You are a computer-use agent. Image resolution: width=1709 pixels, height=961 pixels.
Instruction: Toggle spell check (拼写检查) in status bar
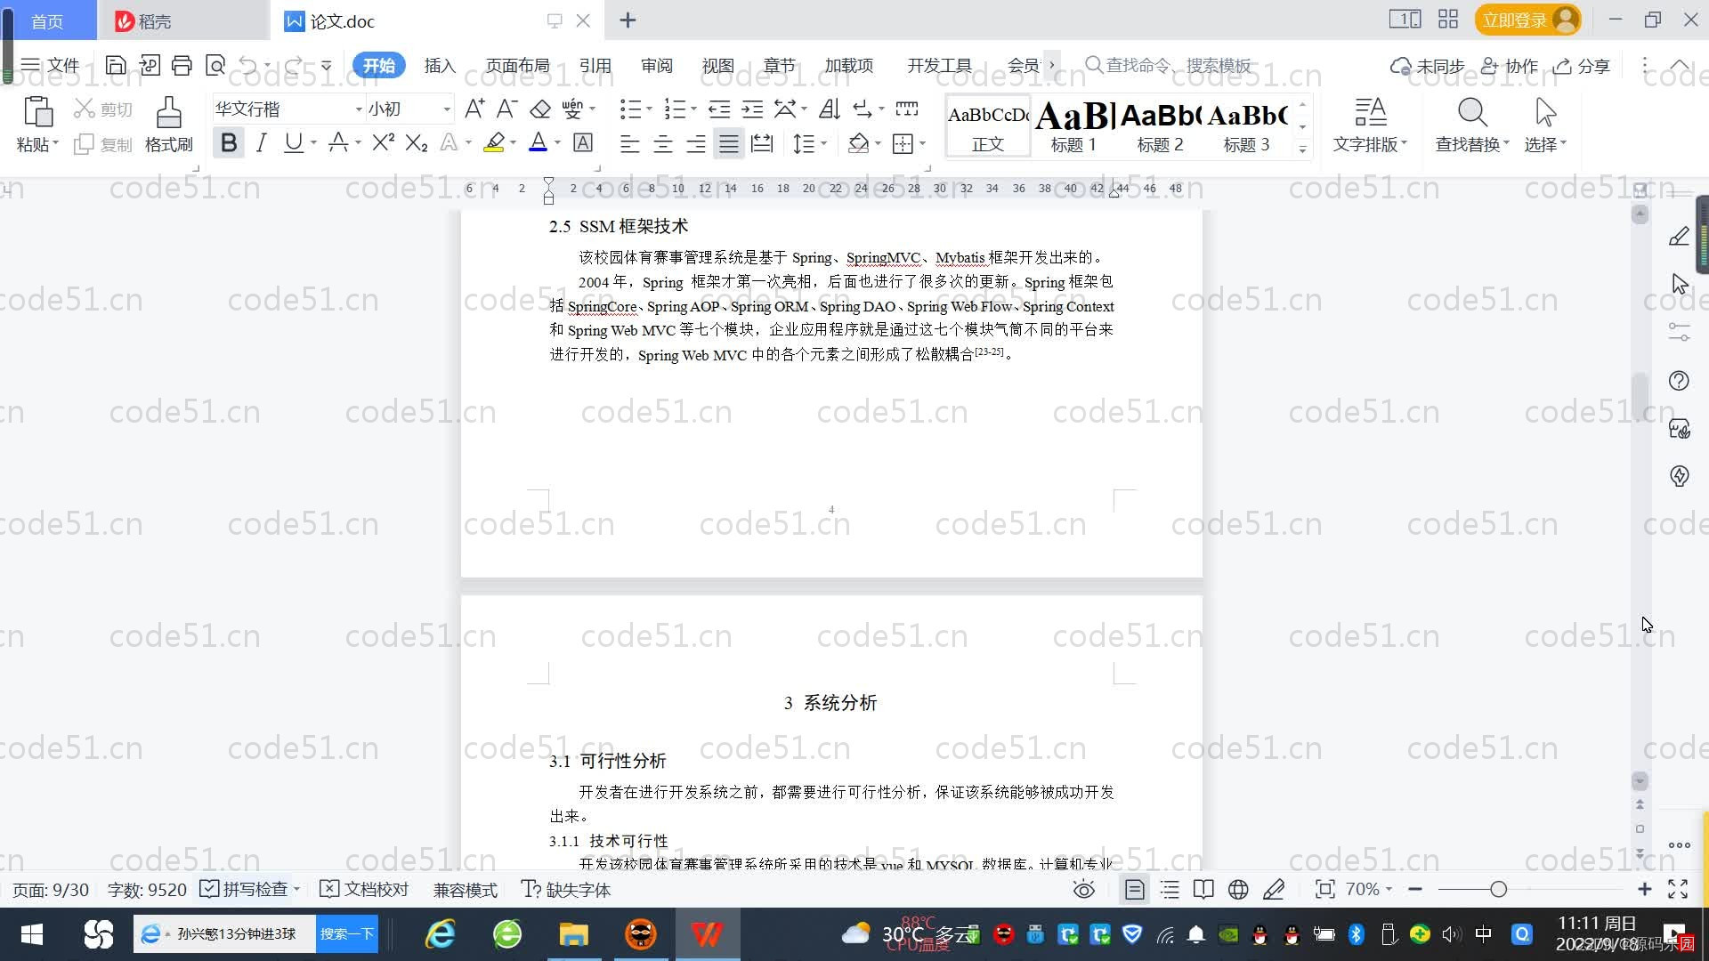(246, 890)
